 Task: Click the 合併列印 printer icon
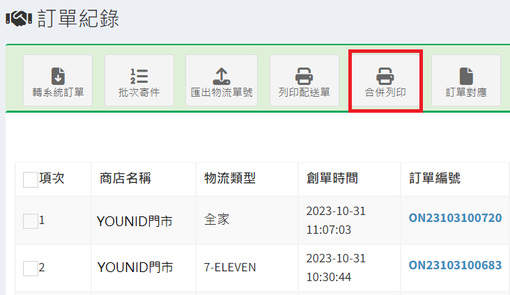tap(385, 74)
